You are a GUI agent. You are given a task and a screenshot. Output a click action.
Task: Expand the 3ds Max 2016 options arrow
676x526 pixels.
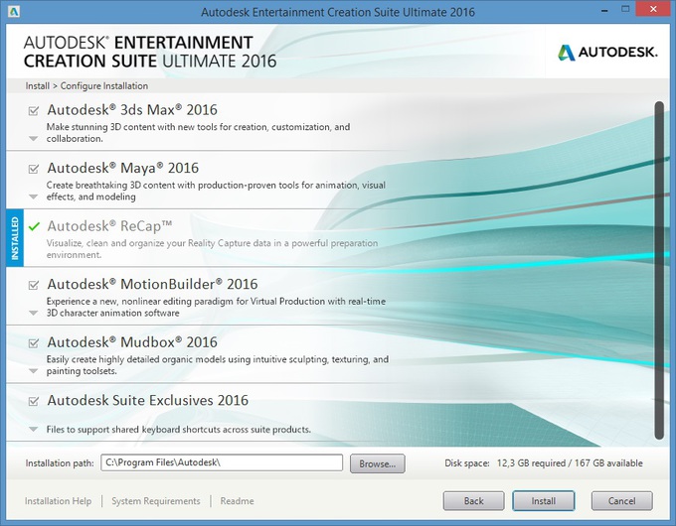pos(33,139)
